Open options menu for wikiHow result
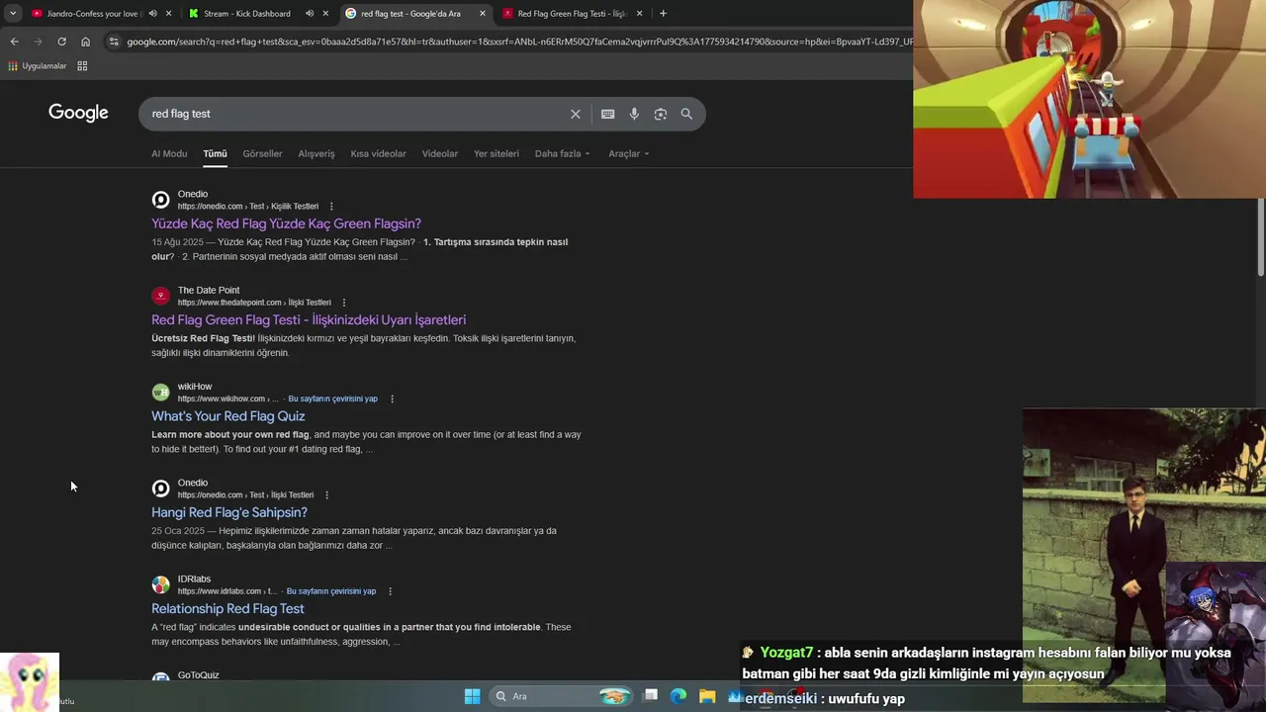 (x=393, y=399)
